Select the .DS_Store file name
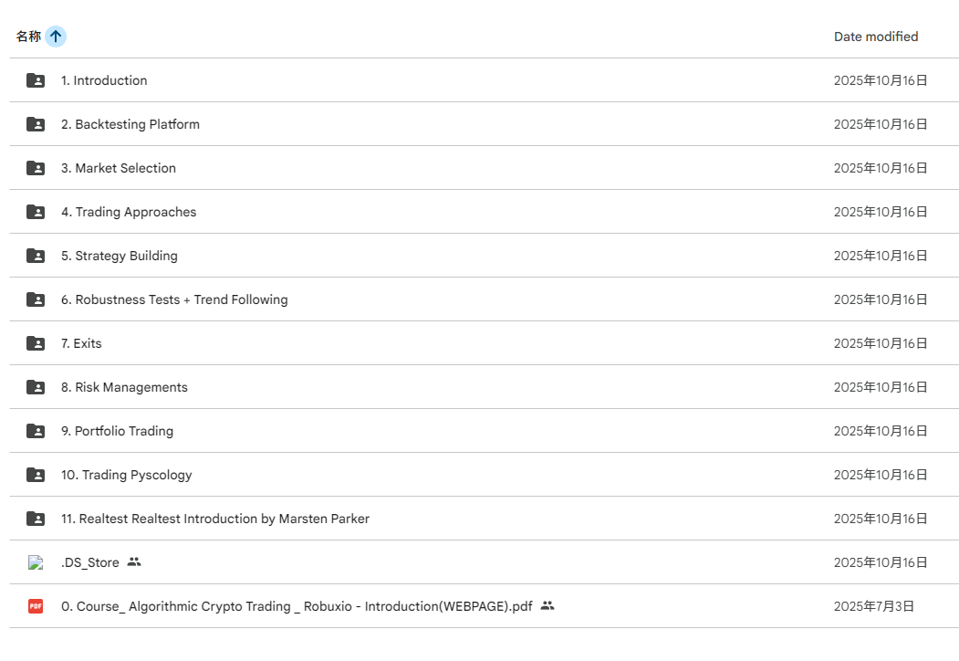 pyautogui.click(x=90, y=562)
